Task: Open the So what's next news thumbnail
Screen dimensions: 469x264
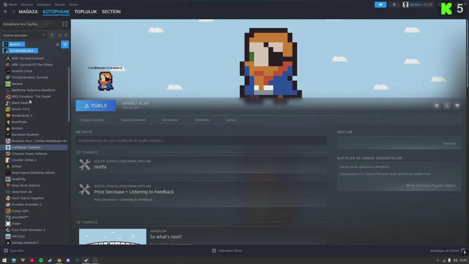Action: [x=112, y=236]
